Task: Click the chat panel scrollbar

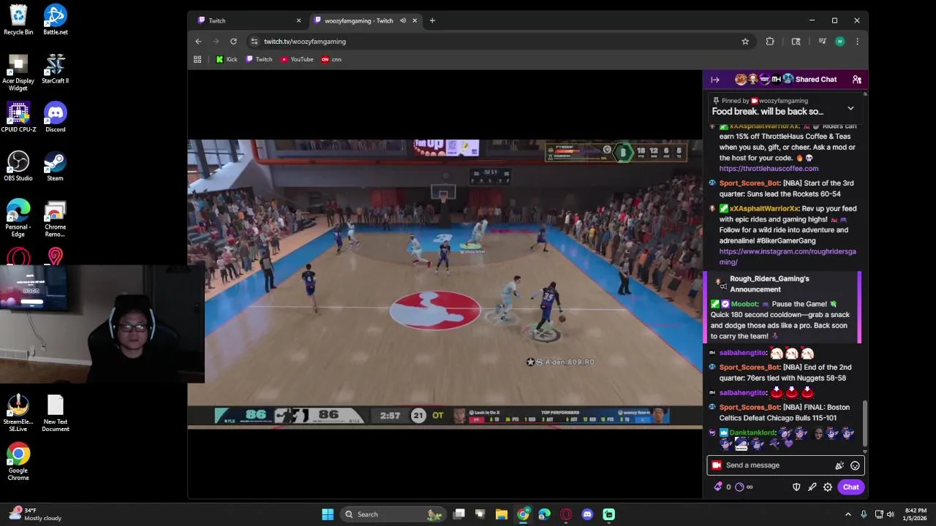Action: (866, 422)
